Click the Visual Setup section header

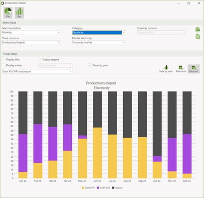pos(102,54)
